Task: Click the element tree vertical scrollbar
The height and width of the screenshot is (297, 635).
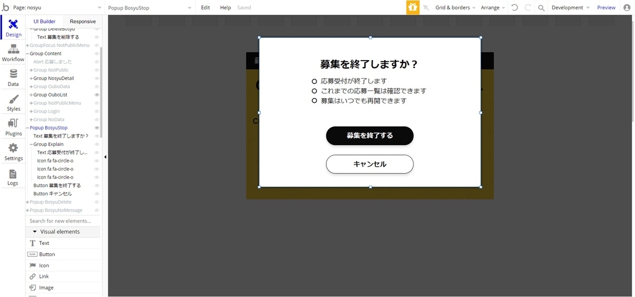Action: click(x=101, y=92)
